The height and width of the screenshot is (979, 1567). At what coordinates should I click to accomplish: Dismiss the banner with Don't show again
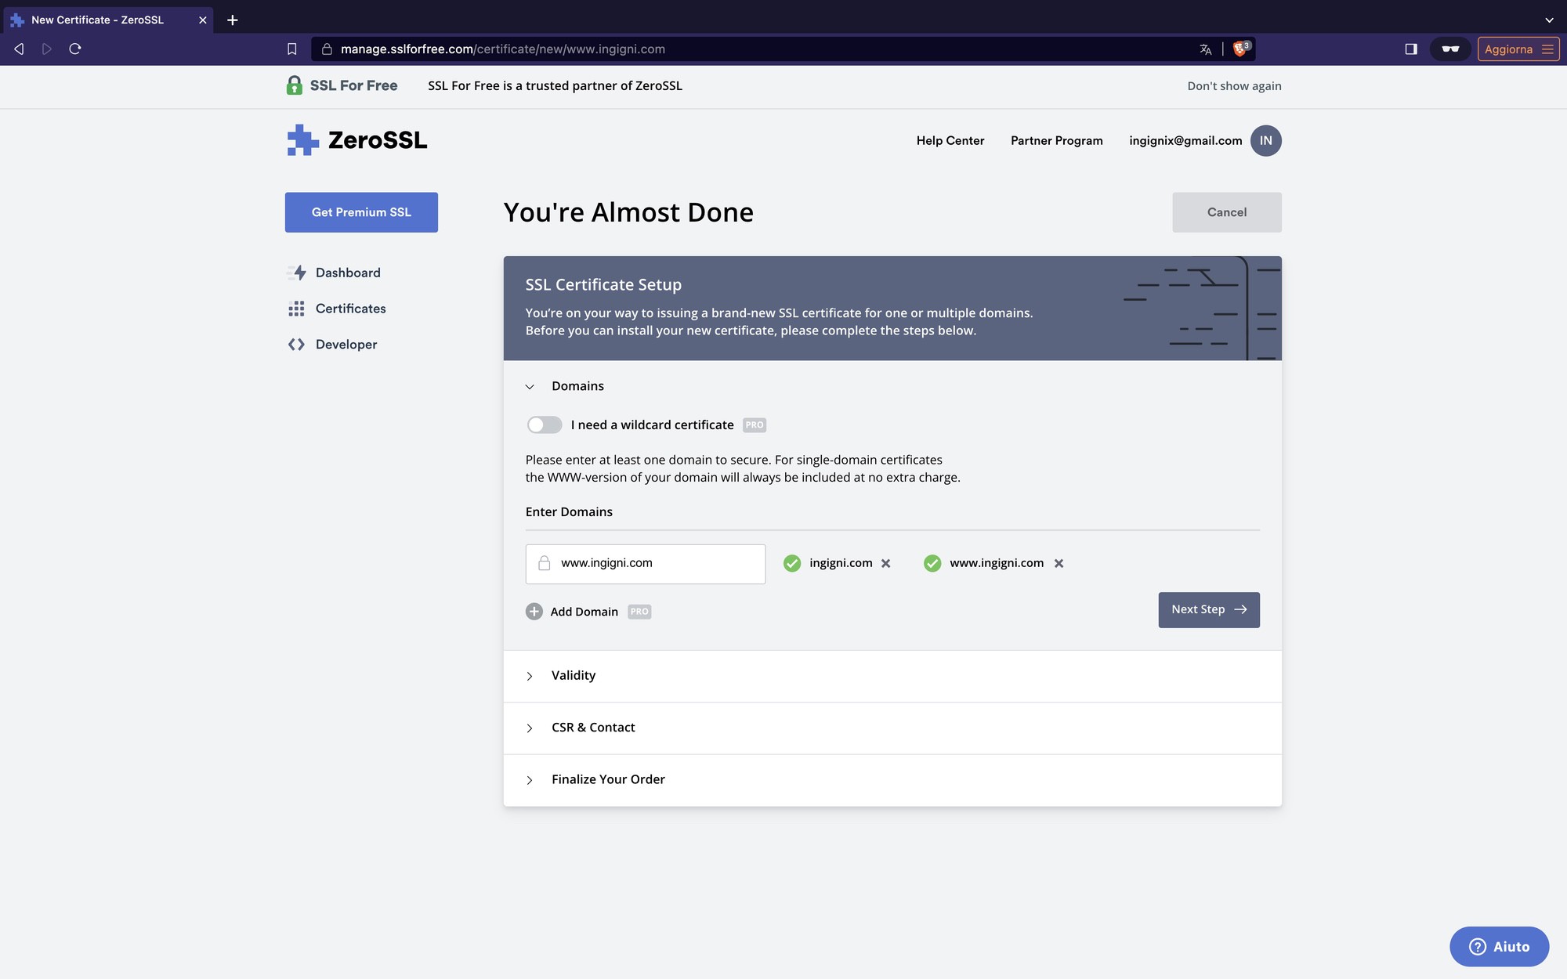(x=1234, y=86)
